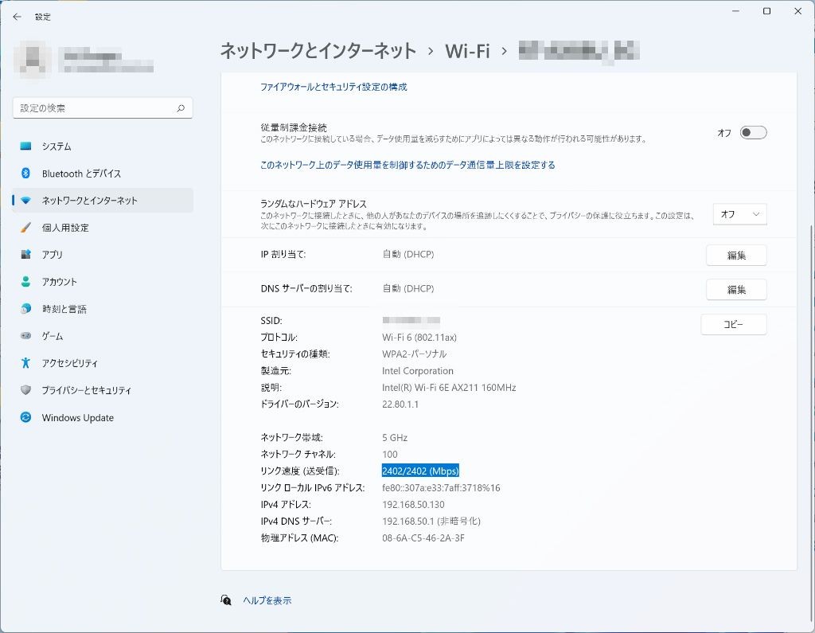Screen dimensions: 815x633
Task: Click the システム monitor icon in sidebar
Action: [26, 147]
